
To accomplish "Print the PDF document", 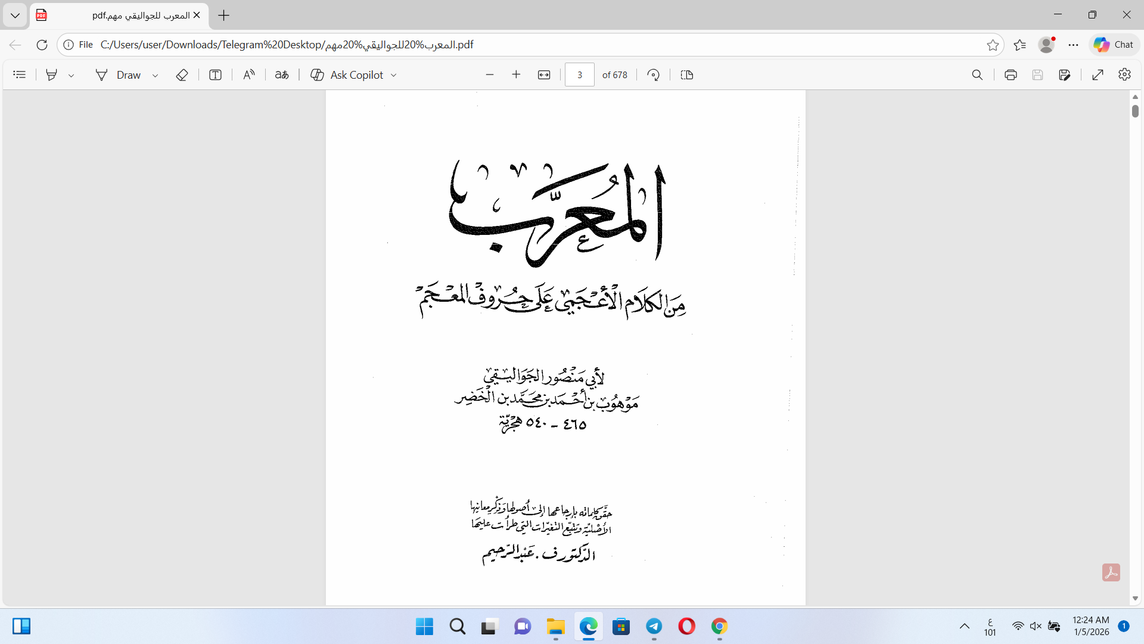I will click(1011, 75).
